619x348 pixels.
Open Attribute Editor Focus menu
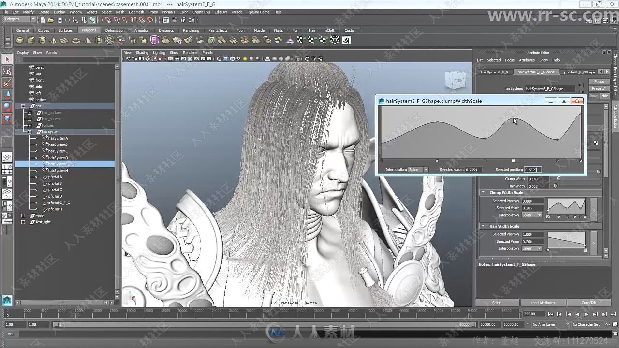click(x=510, y=60)
